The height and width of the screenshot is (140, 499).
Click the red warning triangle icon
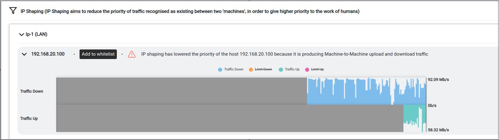pyautogui.click(x=132, y=54)
